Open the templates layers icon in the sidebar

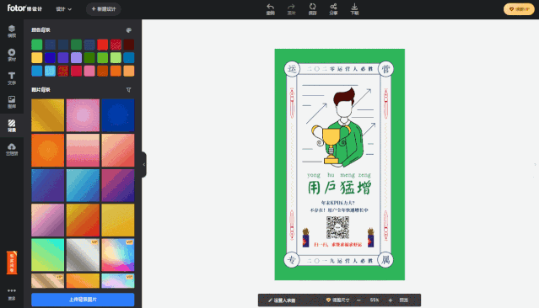(x=12, y=31)
